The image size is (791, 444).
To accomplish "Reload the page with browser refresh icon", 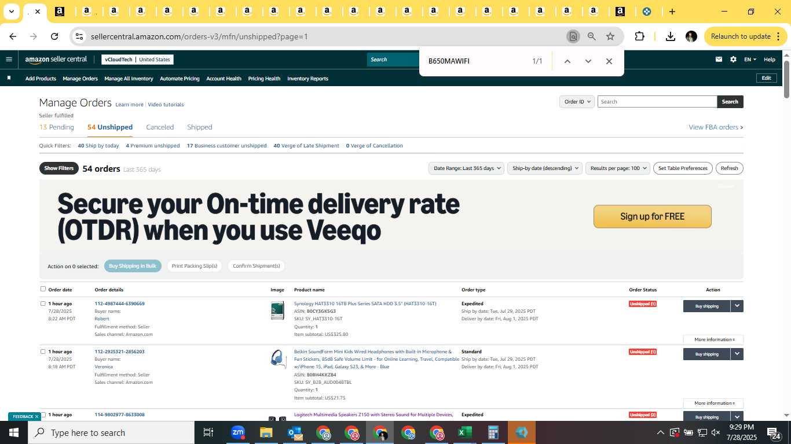I will pyautogui.click(x=54, y=36).
